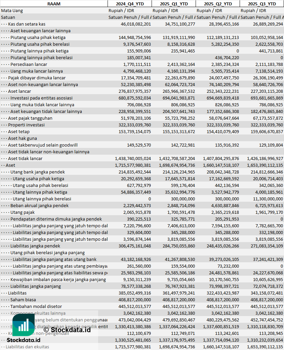The image size is (284, 350).
Task: Select Utang usaha pihak ketiga label
Action: (38, 179)
